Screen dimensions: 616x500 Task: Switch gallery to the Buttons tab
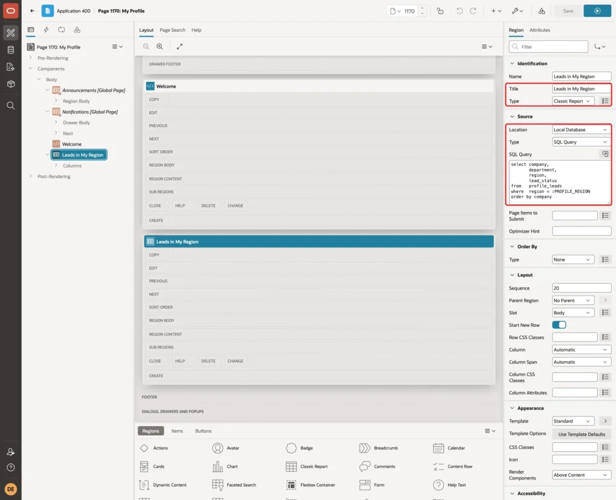(203, 431)
